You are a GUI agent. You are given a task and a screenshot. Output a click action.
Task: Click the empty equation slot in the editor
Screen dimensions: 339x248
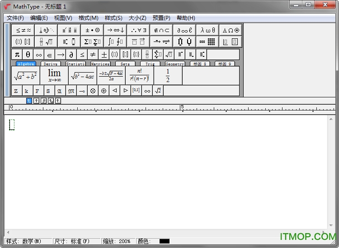pyautogui.click(x=12, y=124)
